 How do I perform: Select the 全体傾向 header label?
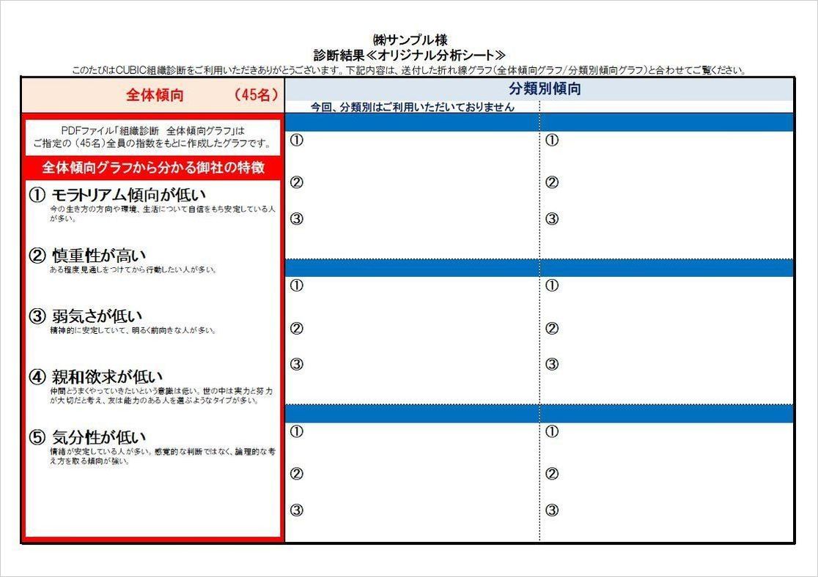(155, 95)
